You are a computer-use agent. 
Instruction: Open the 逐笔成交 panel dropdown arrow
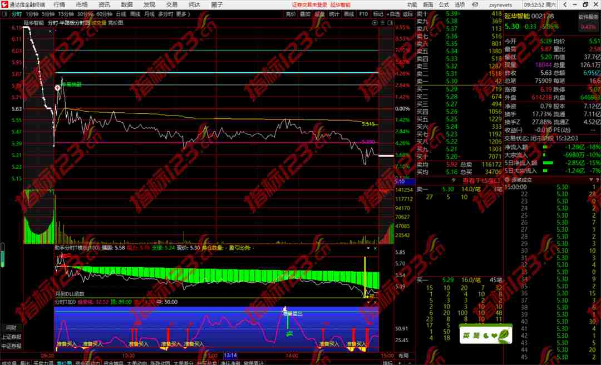(590, 180)
